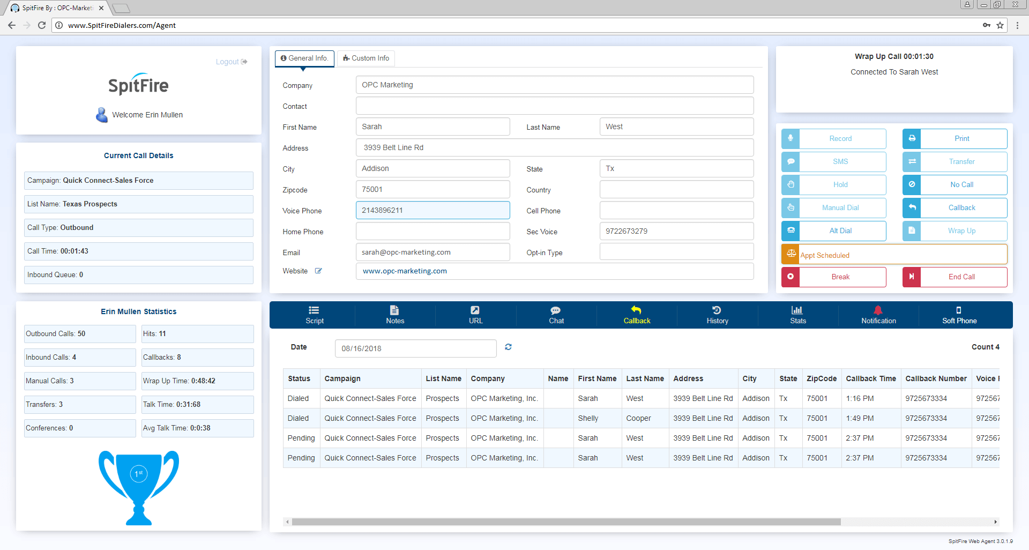This screenshot has width=1029, height=550.
Task: Click the site info icon in address bar
Action: coord(59,25)
